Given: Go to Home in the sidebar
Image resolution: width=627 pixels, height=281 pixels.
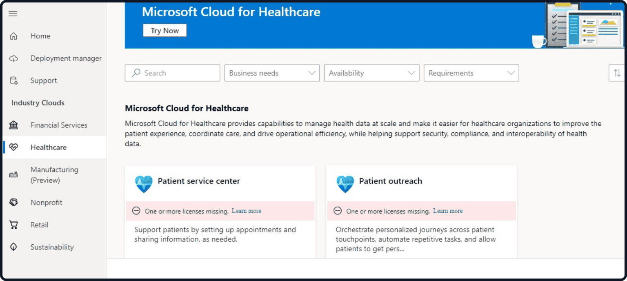Looking at the screenshot, I should 40,36.
